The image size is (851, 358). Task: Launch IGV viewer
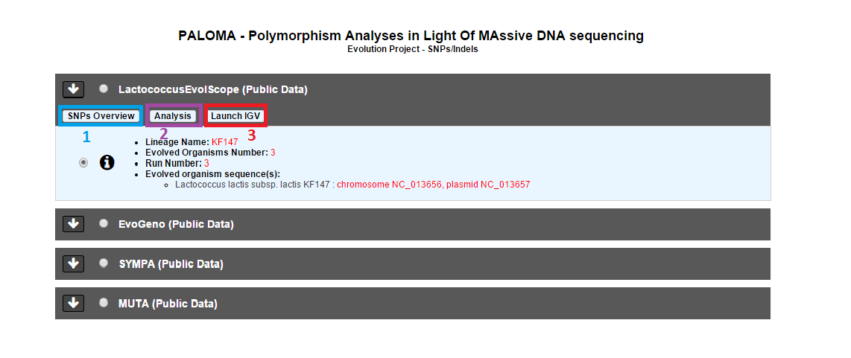tap(236, 115)
